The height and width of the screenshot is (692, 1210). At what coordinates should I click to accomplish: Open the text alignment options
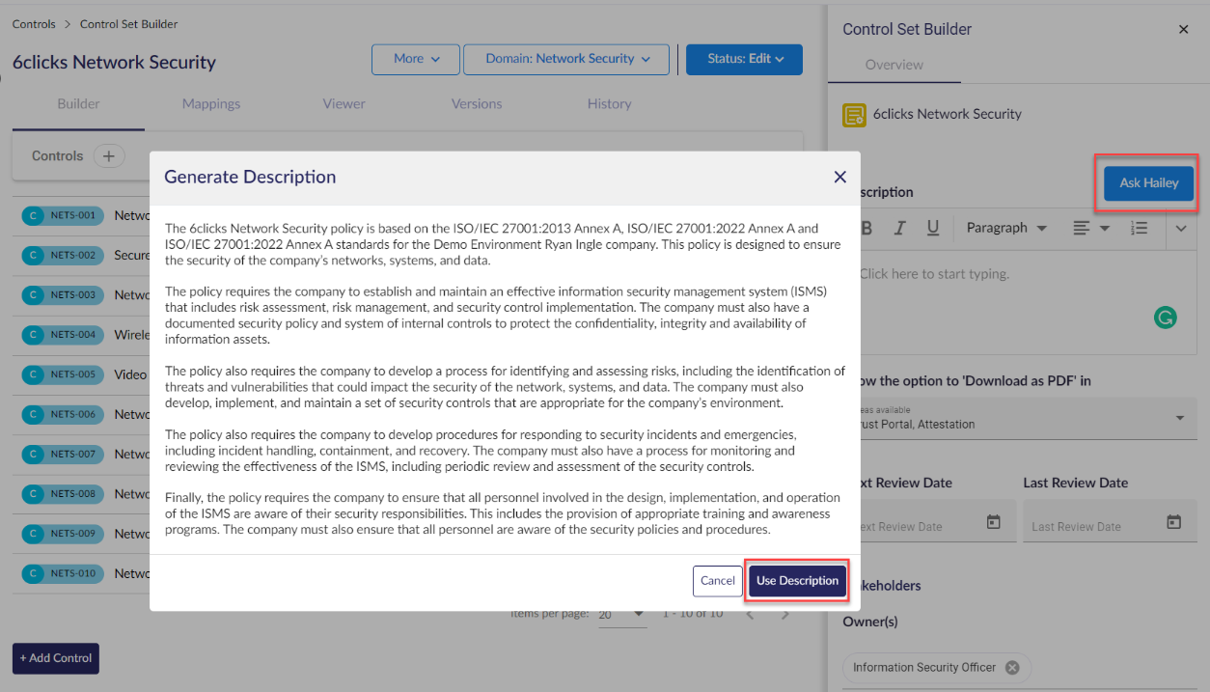pyautogui.click(x=1091, y=228)
